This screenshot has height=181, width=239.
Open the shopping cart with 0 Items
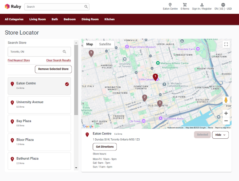pos(185,5)
